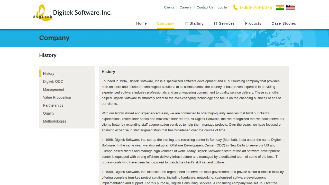Click paragraph starting 'In 1998, Digitek Software'

click(193, 151)
